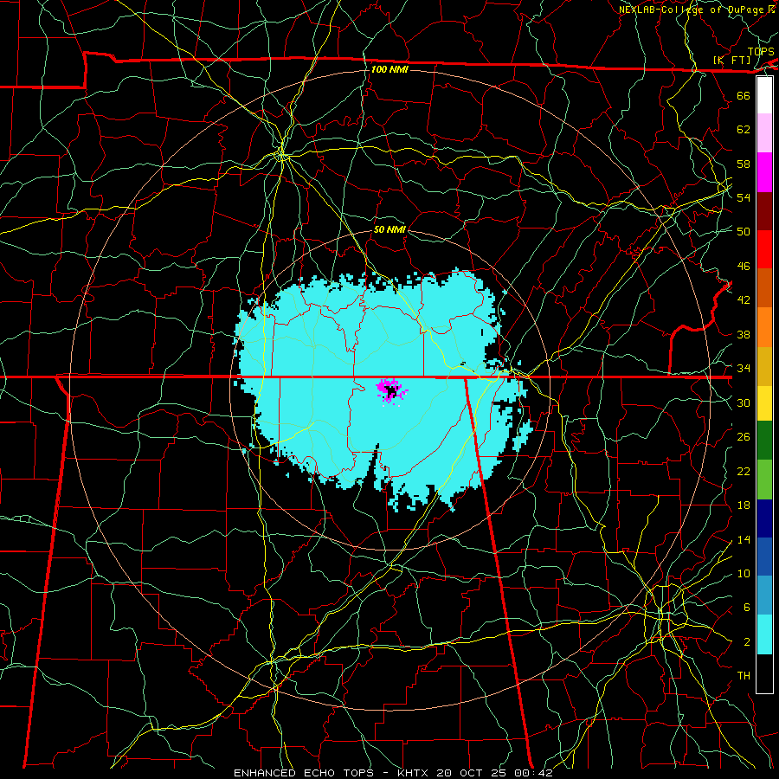Click the '10' legend label

tap(744, 573)
